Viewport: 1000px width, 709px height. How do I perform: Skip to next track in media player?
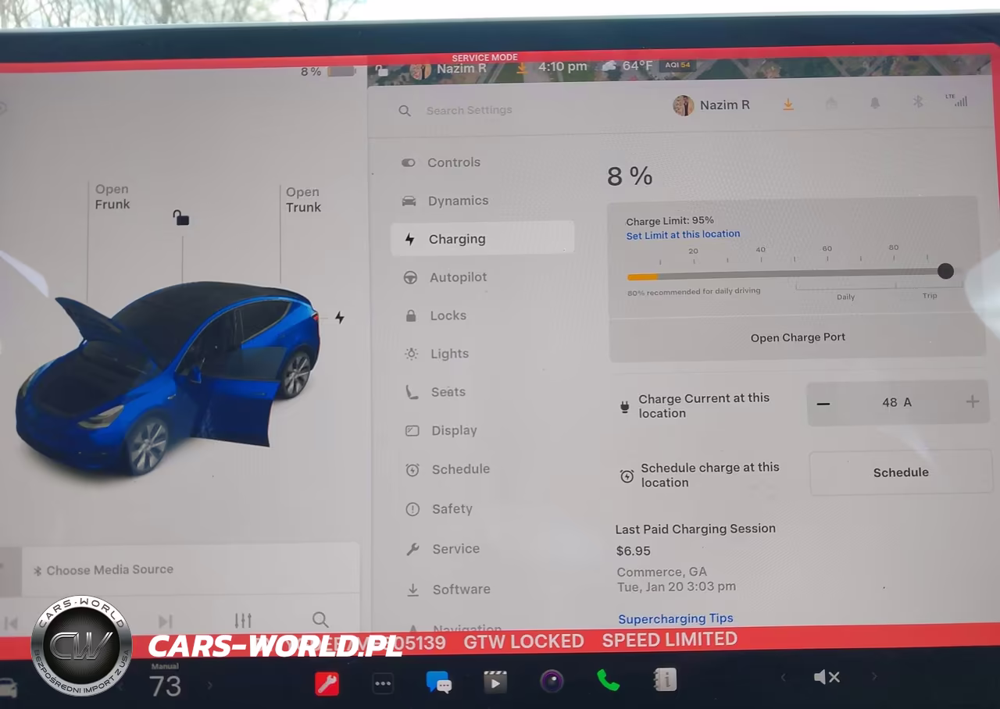165,622
